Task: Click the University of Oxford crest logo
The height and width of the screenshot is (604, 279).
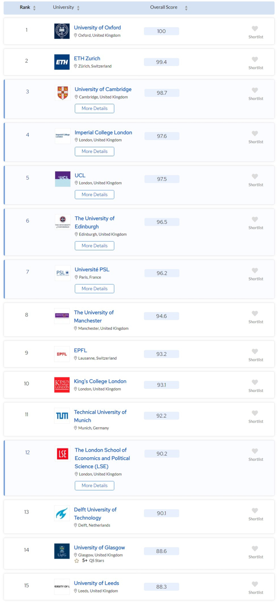Action: pyautogui.click(x=62, y=31)
